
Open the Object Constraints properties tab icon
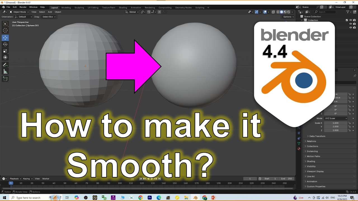click(x=299, y=138)
